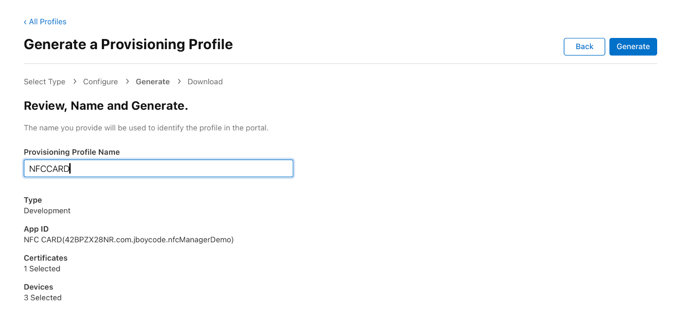Click the Back button
682x326 pixels.
pyautogui.click(x=584, y=47)
